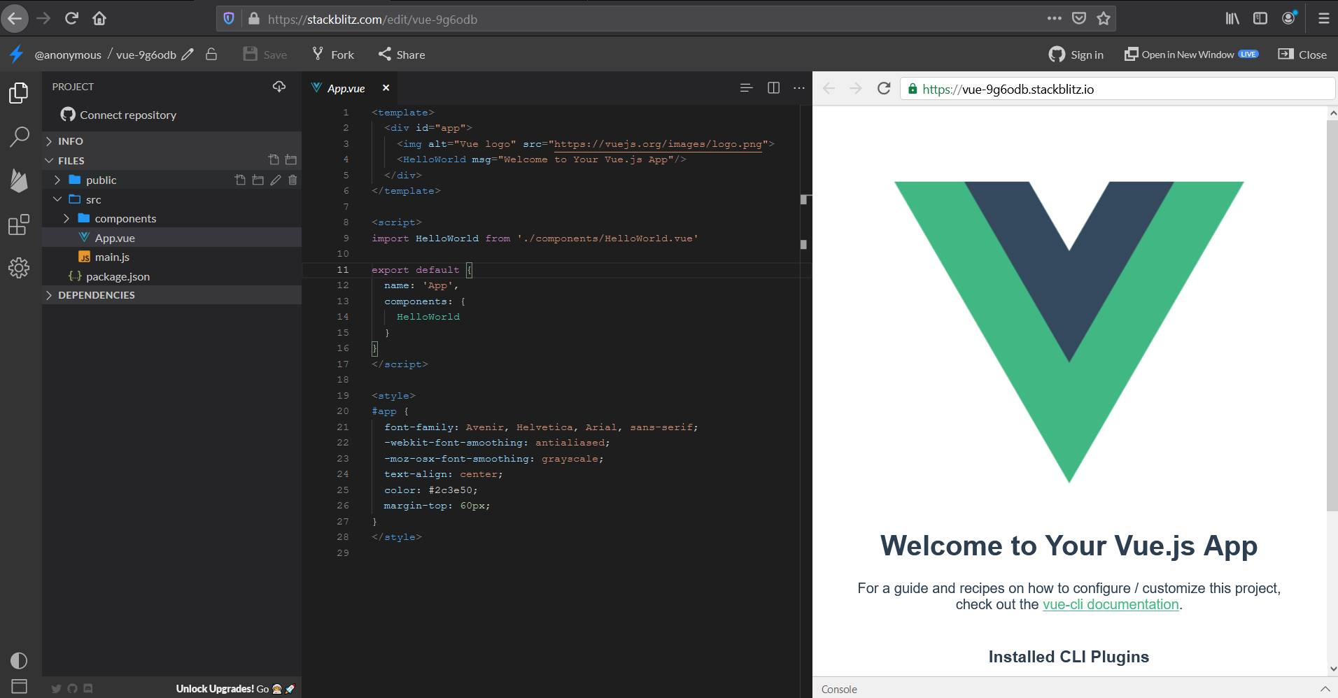Click the Save button

(265, 55)
